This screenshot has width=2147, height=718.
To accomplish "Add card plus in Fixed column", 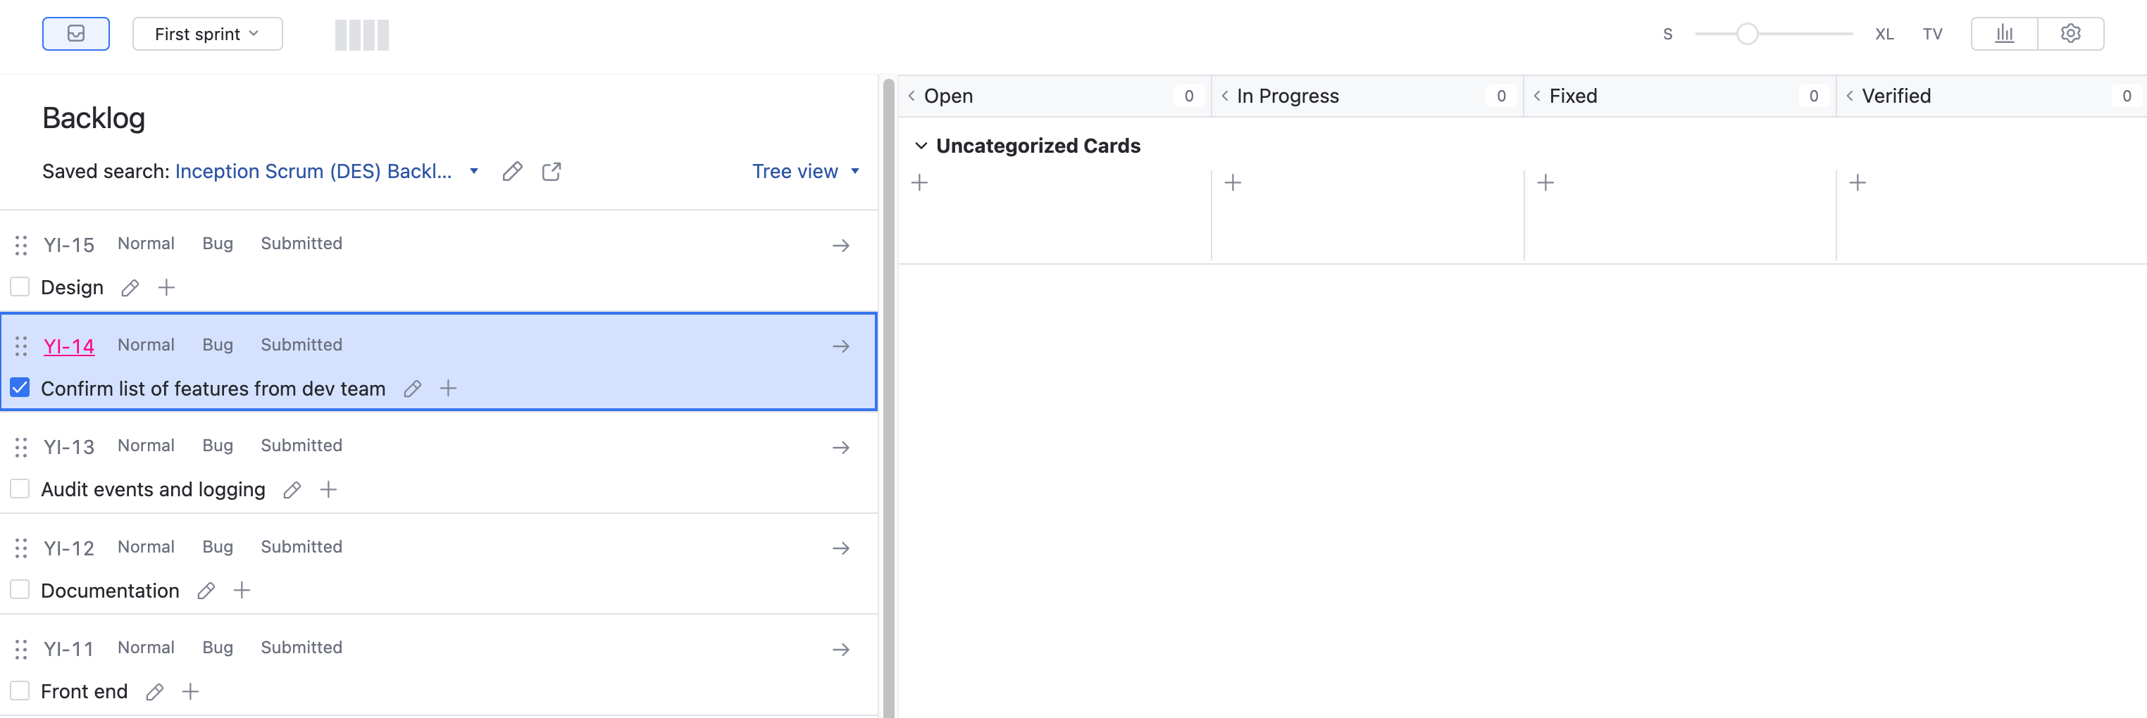I will [1545, 183].
